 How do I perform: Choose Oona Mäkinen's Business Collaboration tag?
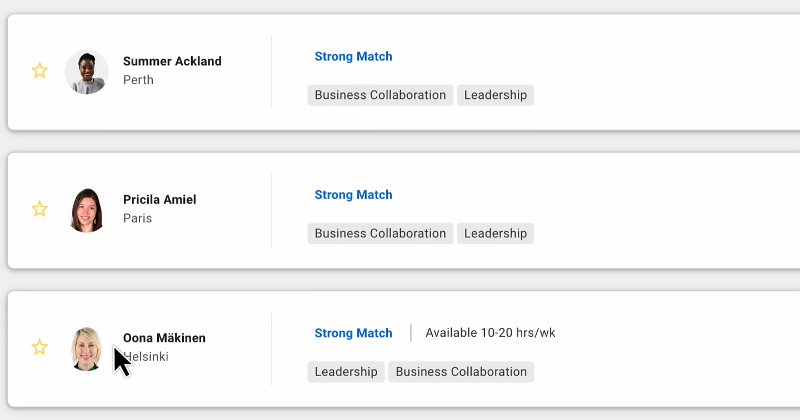(461, 372)
